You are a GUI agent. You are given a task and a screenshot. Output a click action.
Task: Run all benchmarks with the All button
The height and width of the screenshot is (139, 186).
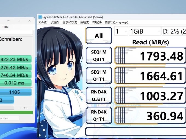click(99, 36)
